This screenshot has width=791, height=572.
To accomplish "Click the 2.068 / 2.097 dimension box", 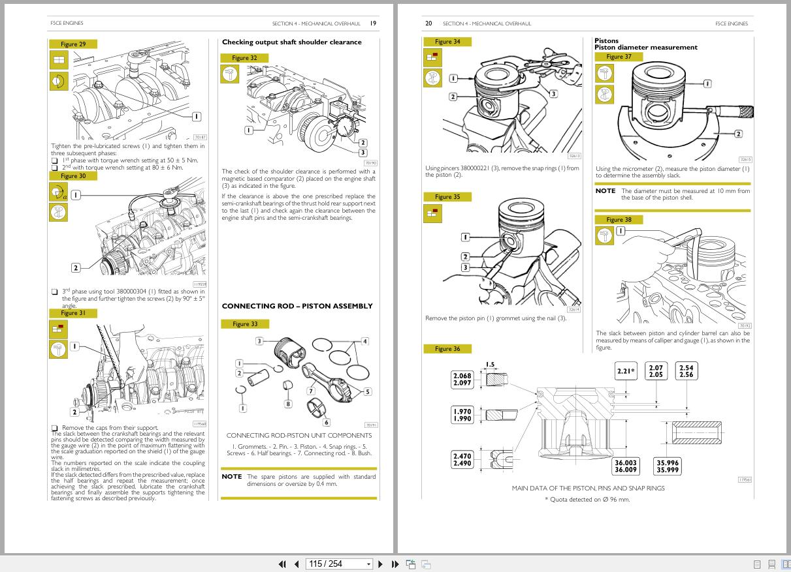I will pyautogui.click(x=462, y=380).
